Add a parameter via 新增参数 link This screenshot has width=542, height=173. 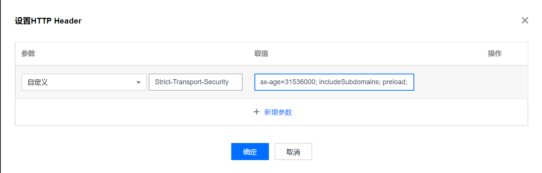click(x=278, y=112)
